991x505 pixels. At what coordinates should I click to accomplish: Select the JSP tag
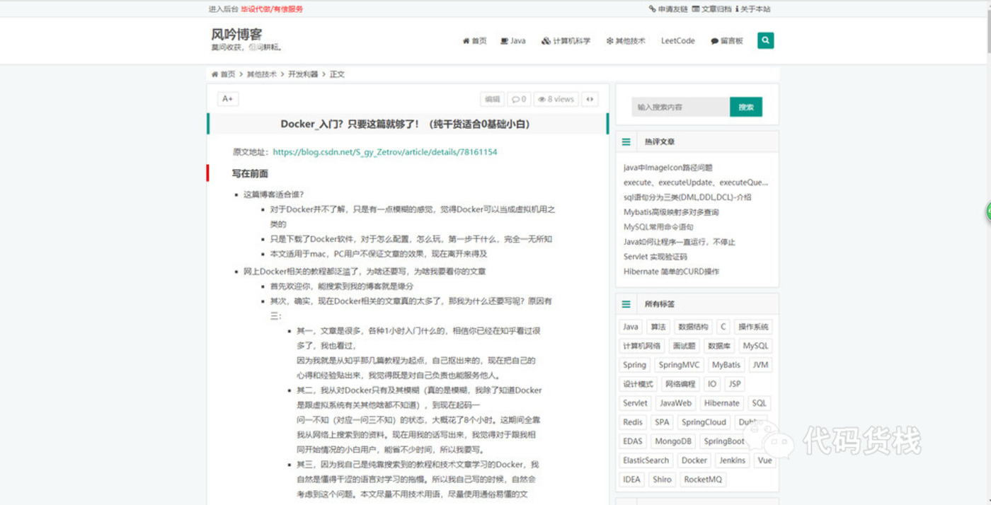pos(735,384)
